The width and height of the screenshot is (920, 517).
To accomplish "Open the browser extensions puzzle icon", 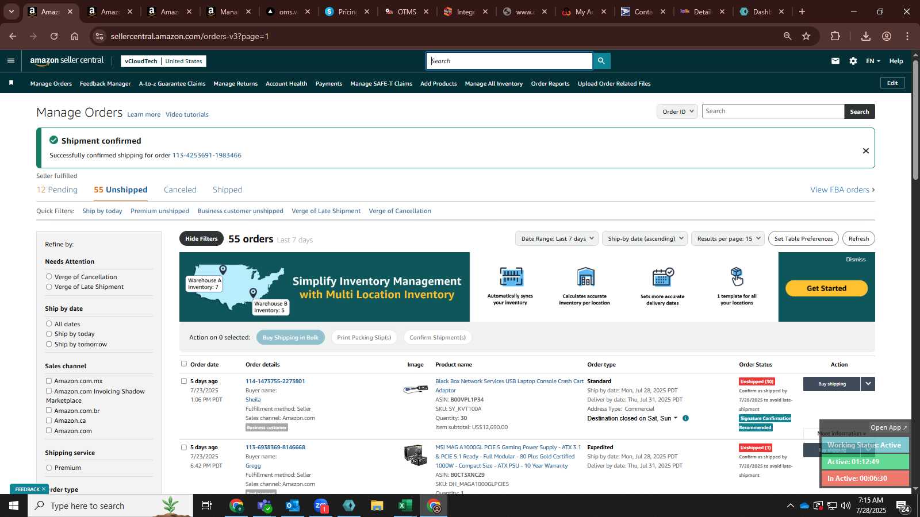I will [835, 36].
